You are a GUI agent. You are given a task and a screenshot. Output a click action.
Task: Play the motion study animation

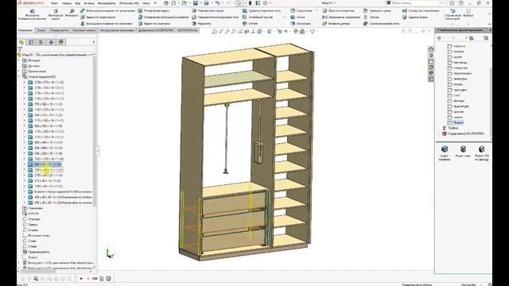point(81,279)
